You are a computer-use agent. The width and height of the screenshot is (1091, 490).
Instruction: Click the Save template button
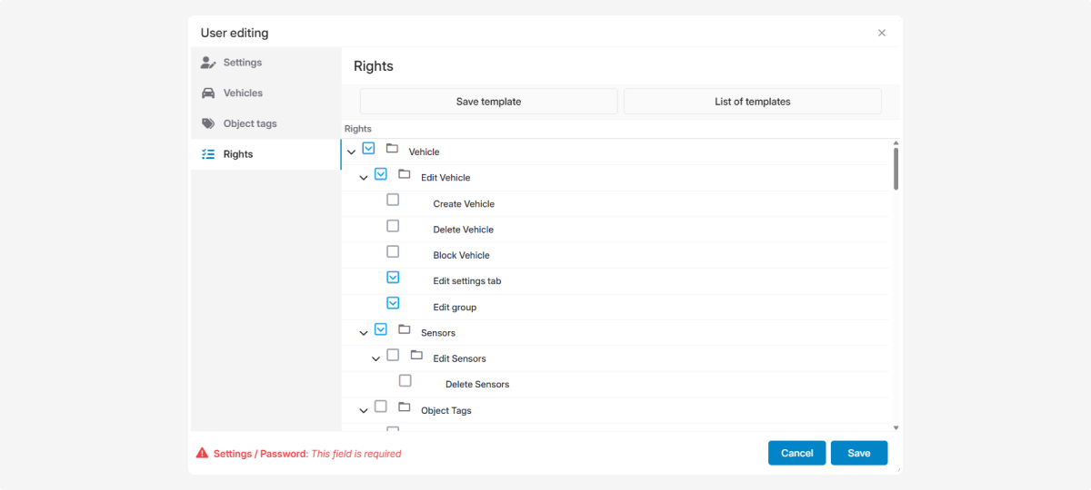tap(488, 102)
